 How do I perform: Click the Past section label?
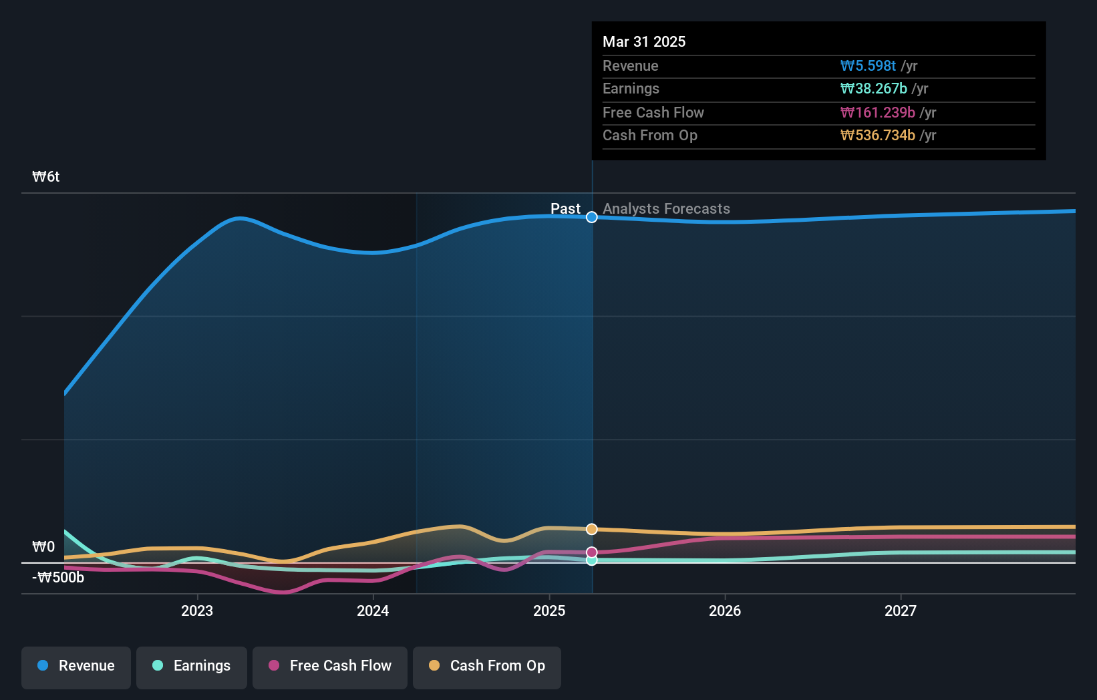tap(566, 208)
